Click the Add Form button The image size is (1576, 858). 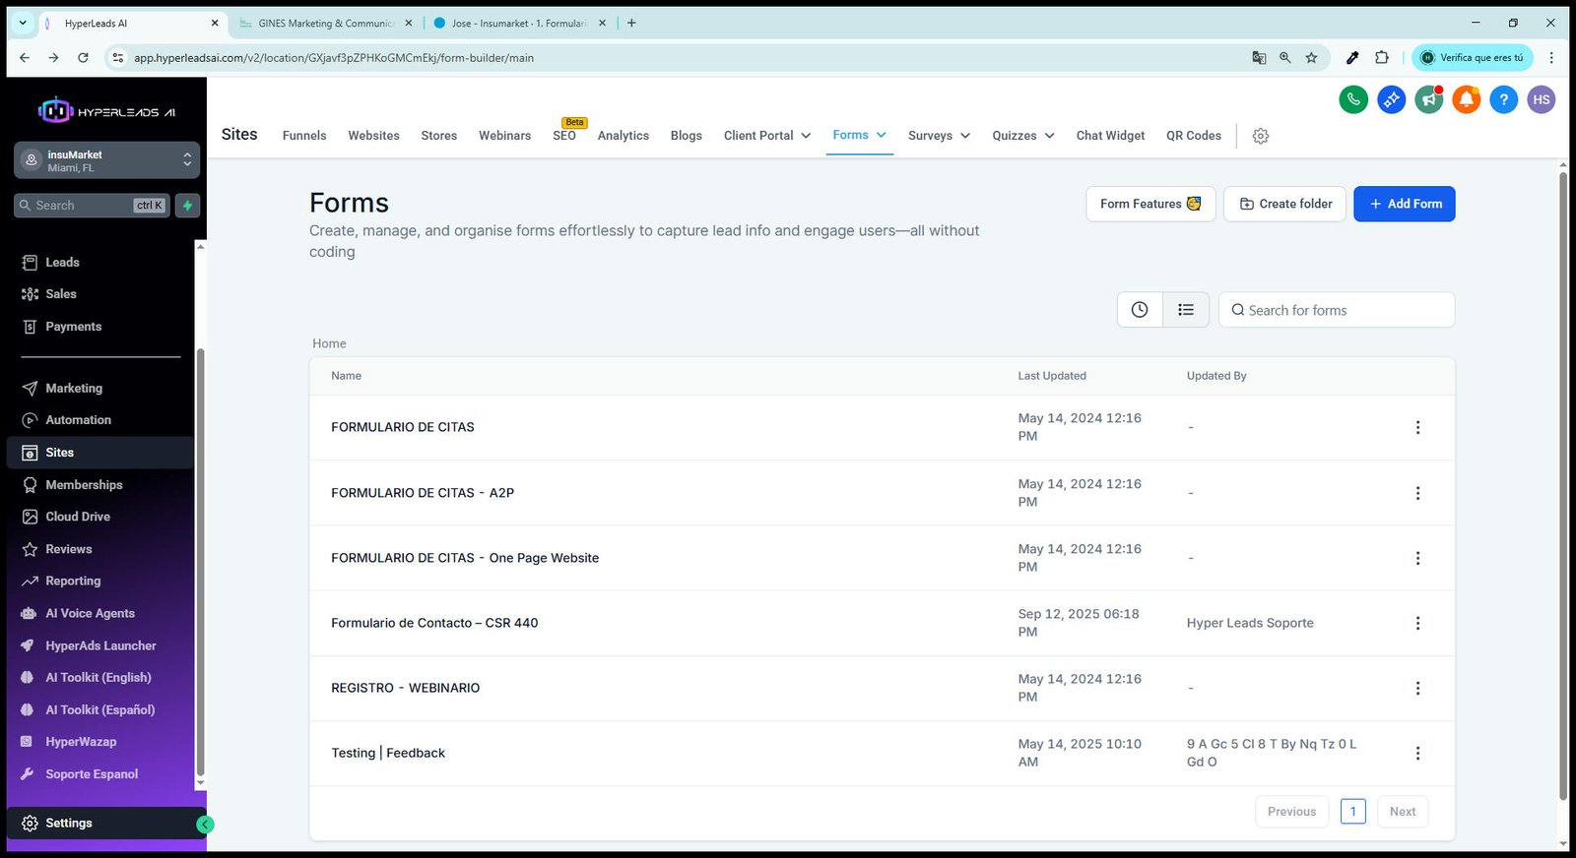coord(1404,204)
